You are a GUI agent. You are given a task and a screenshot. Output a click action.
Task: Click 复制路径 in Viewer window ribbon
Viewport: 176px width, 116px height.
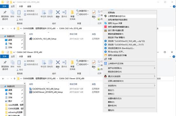point(29,61)
